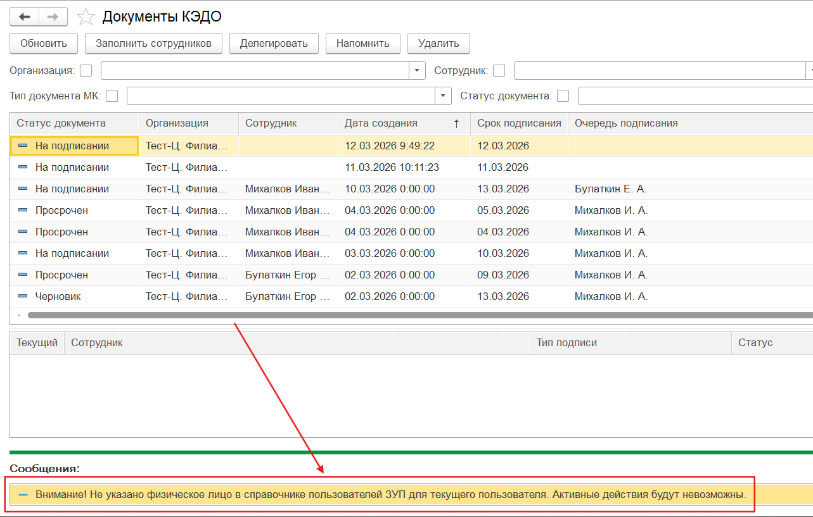
Task: Add Документы КЭДО to favorites star
Action: click(x=84, y=17)
